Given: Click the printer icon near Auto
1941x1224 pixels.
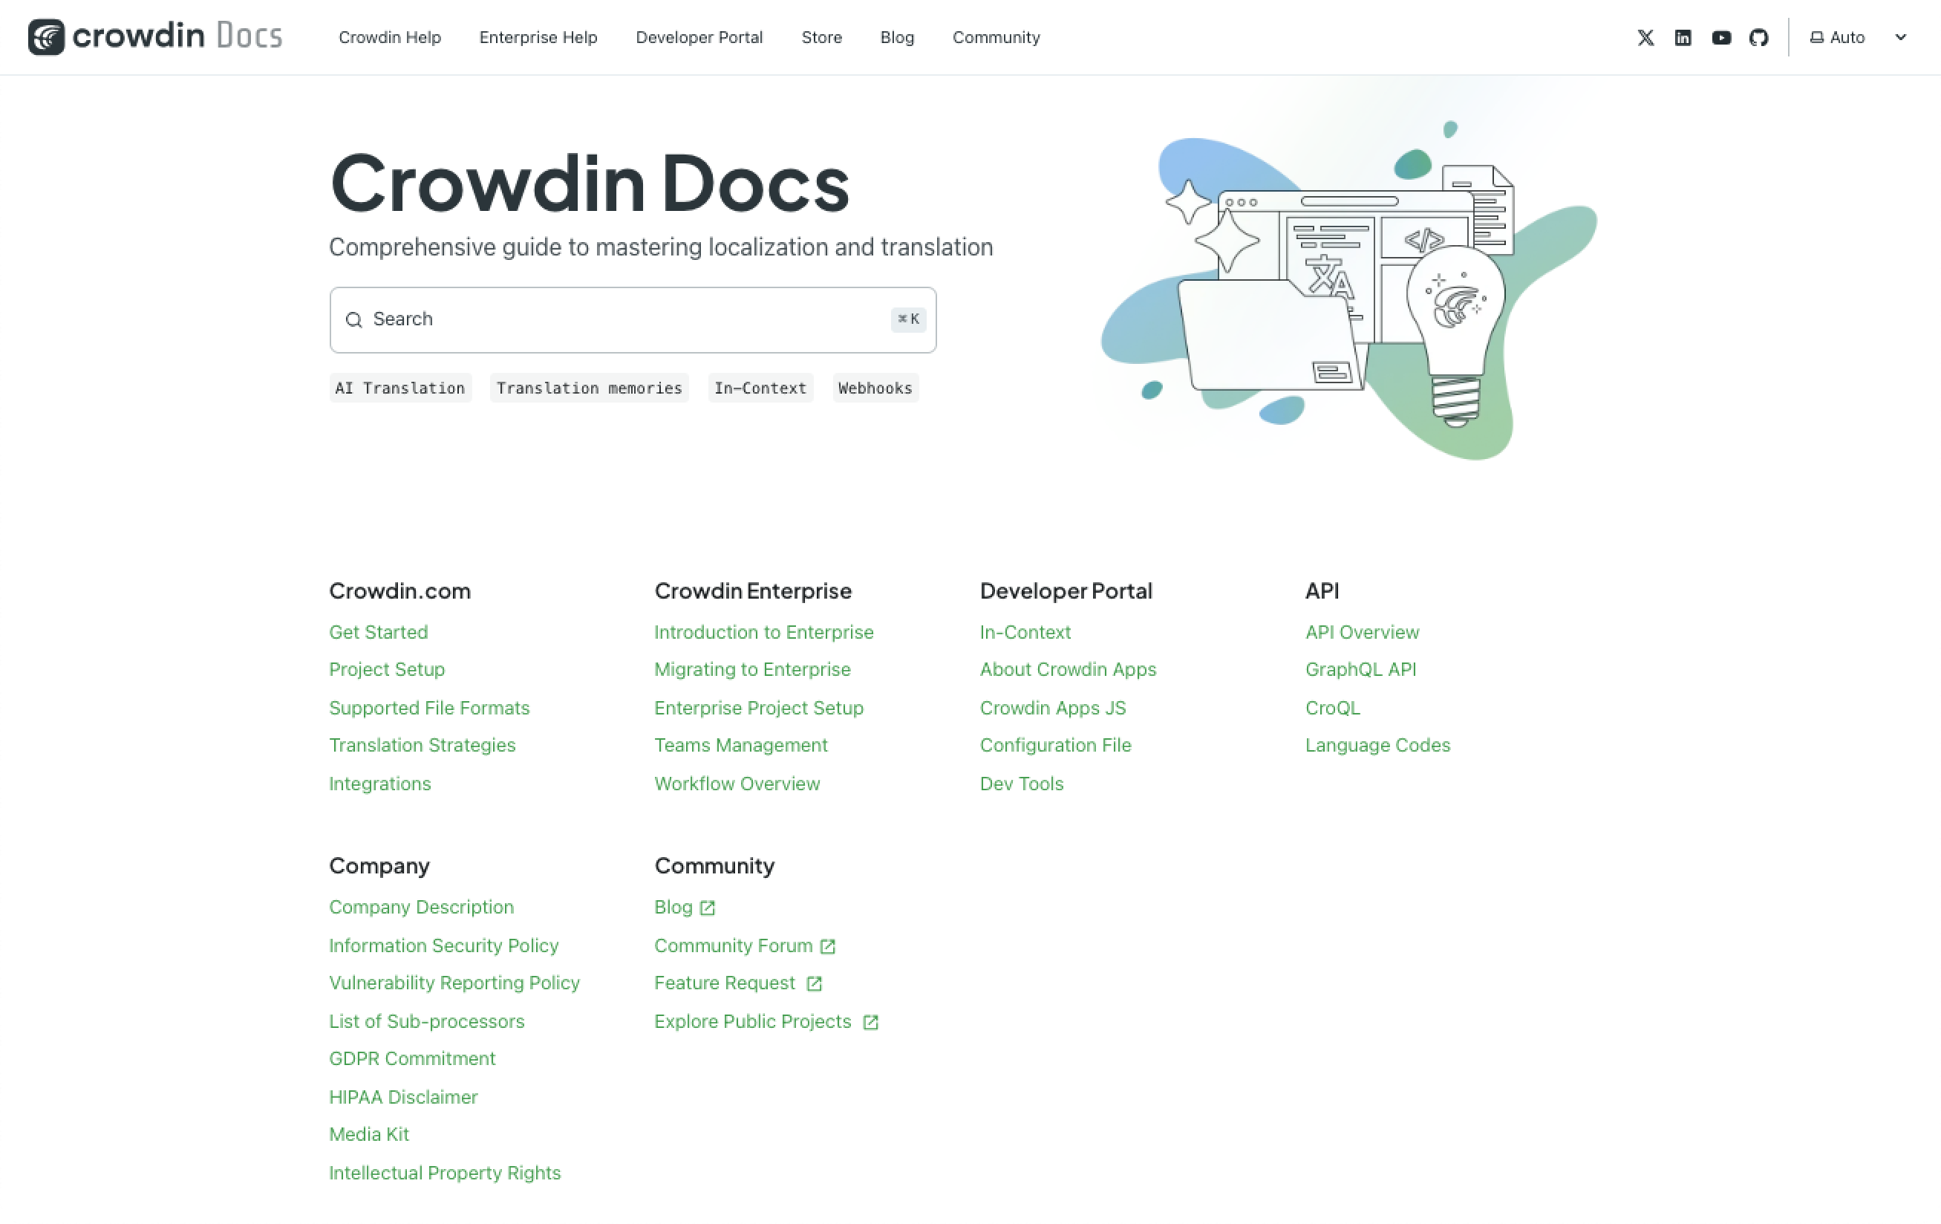Looking at the screenshot, I should (1816, 36).
